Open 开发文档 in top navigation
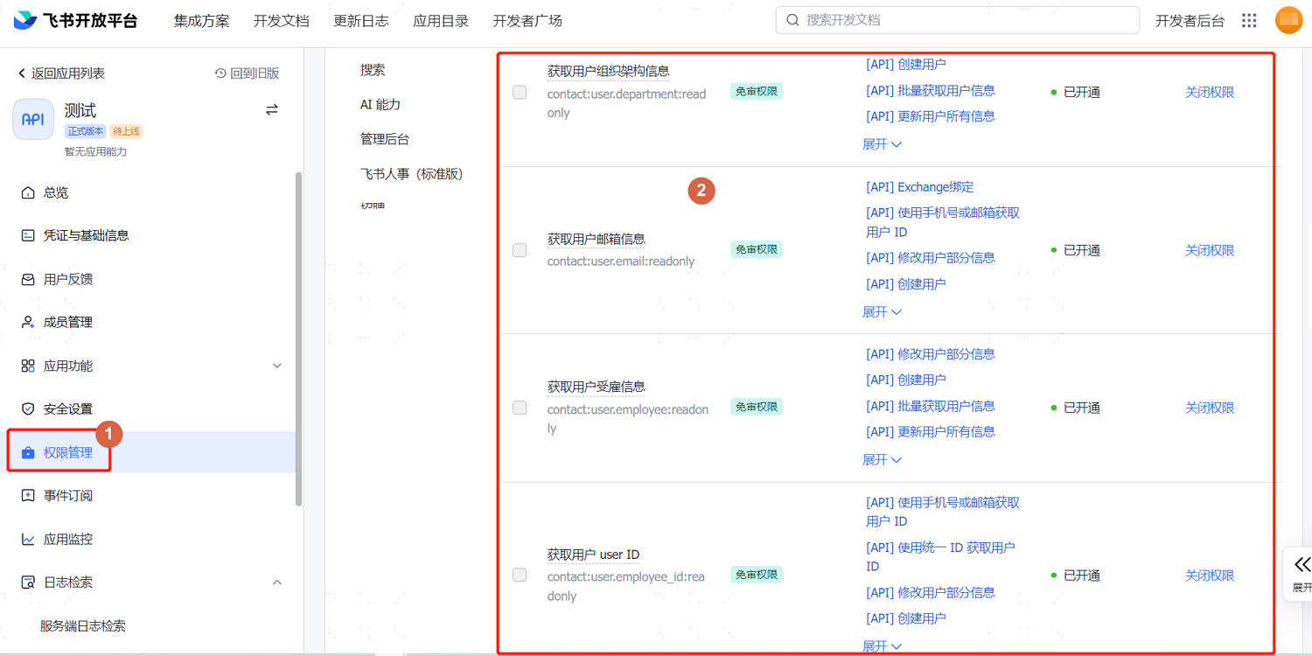 tap(282, 21)
